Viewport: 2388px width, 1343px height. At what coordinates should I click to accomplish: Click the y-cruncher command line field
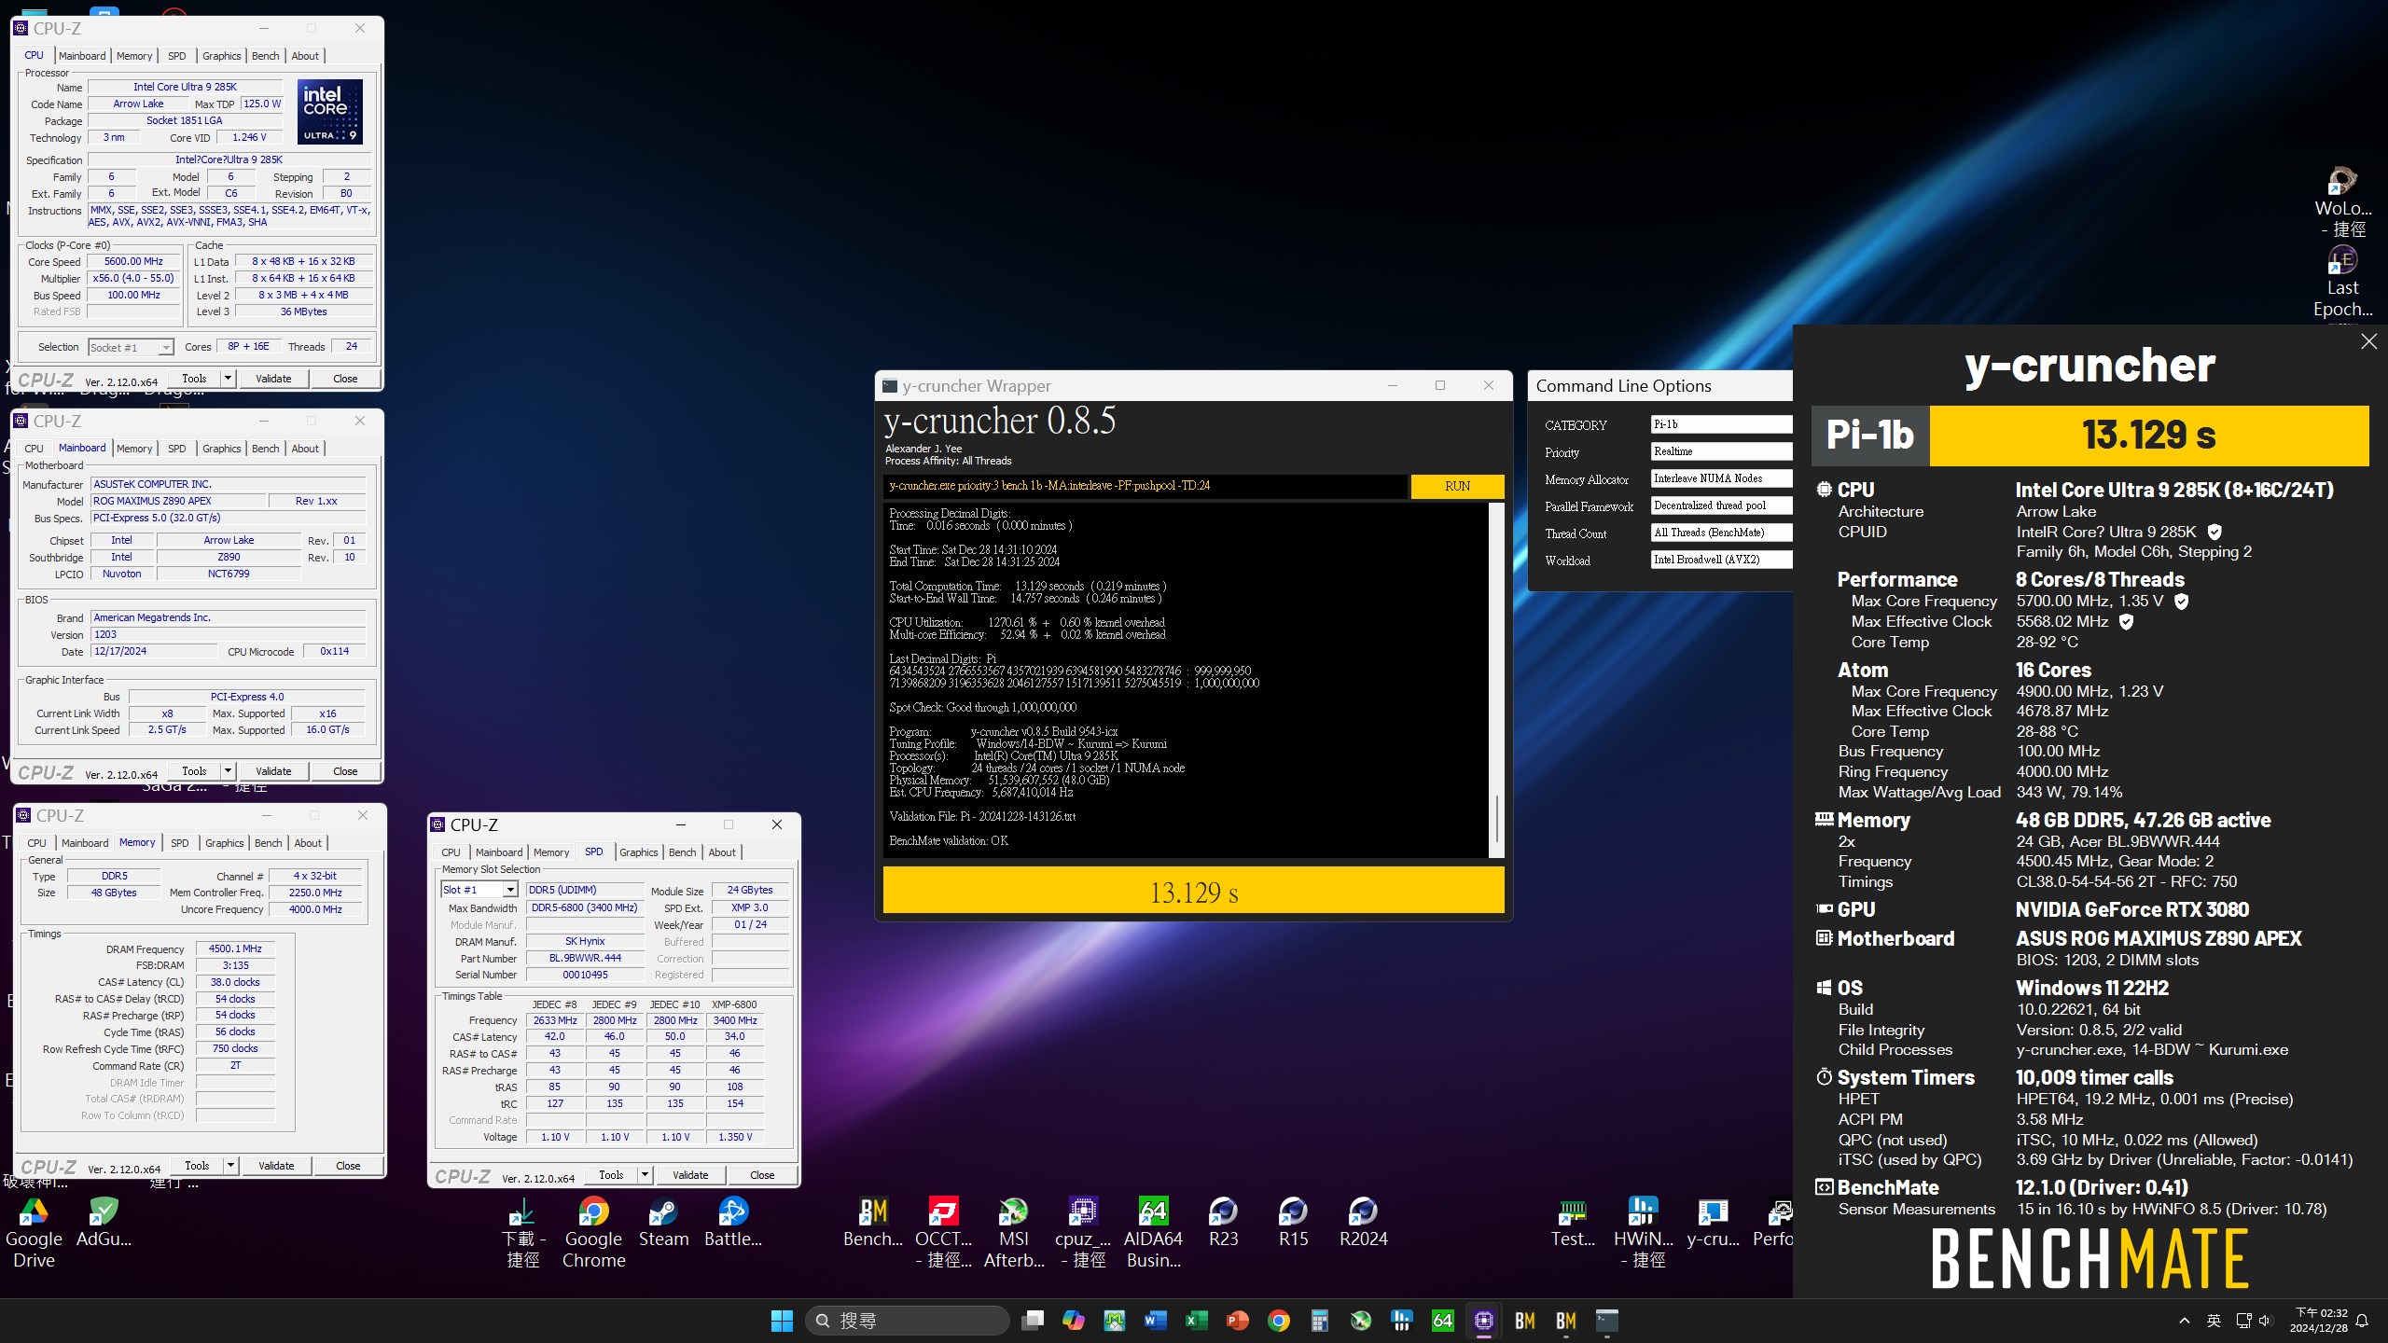[1145, 486]
